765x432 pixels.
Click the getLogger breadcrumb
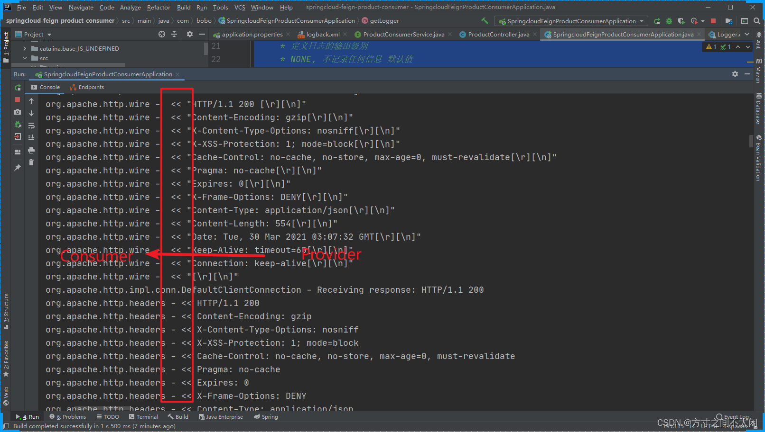(x=381, y=21)
